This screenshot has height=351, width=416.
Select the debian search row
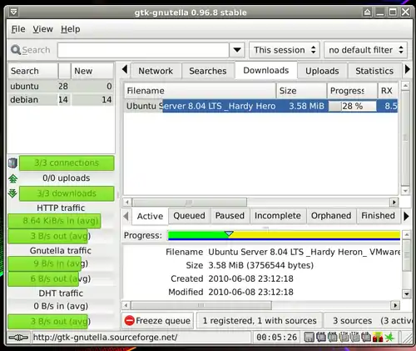[x=61, y=99]
